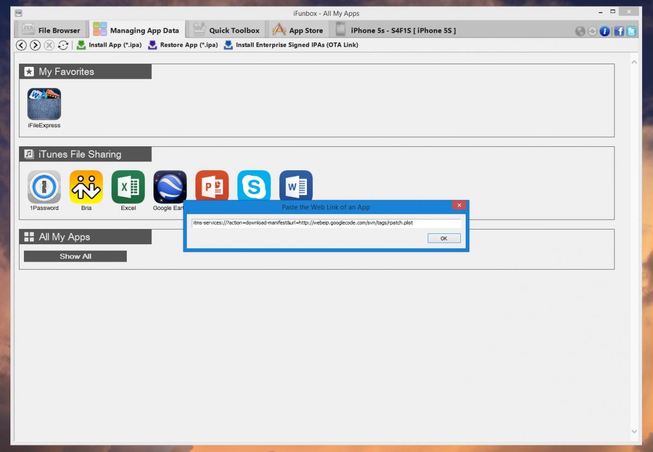Open the Skype app icon

[254, 185]
